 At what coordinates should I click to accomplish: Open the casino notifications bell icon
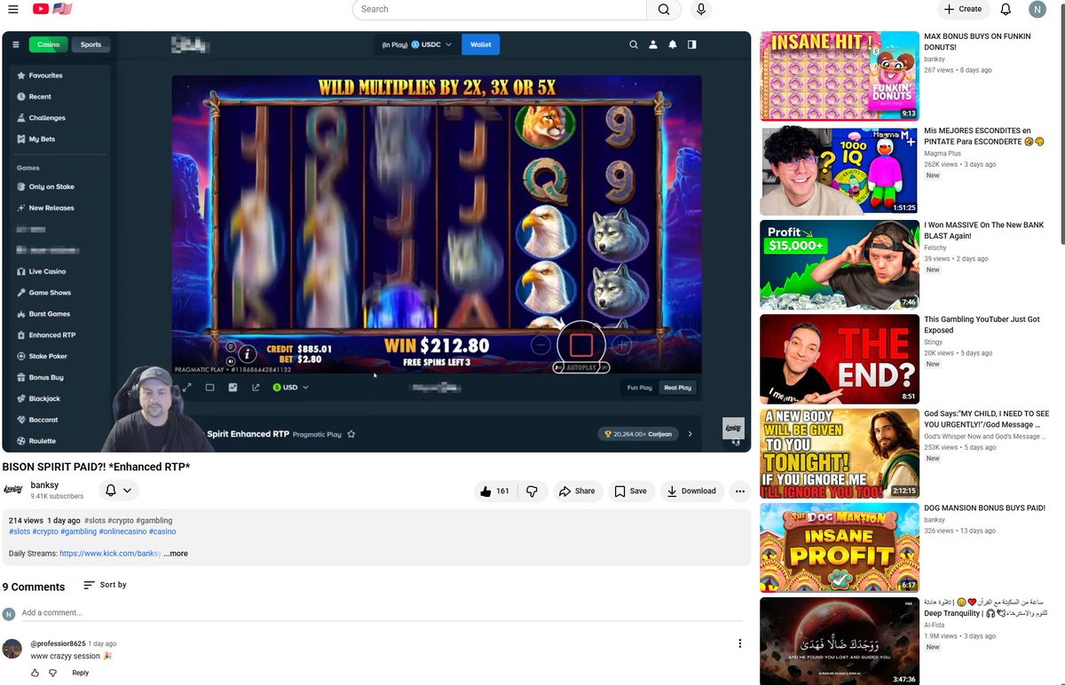click(673, 44)
